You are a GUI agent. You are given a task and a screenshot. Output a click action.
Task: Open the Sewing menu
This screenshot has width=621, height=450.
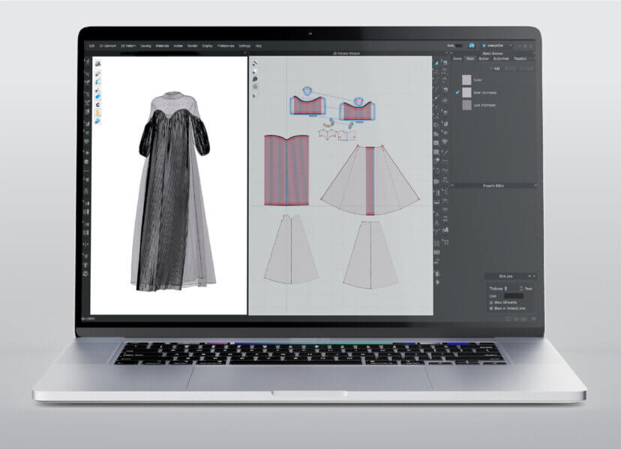145,46
